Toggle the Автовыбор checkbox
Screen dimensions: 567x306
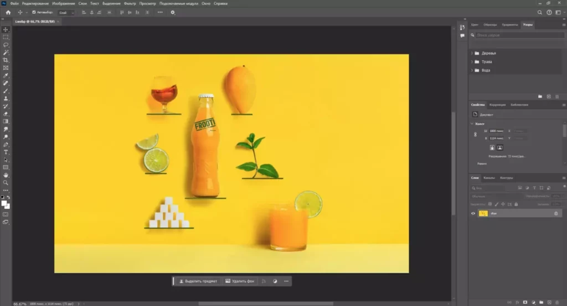[34, 12]
